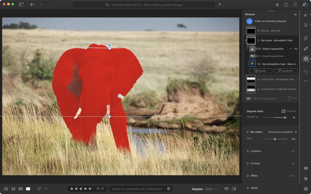311x194 pixels.
Task: Open the search filter funnel icon
Action: (220, 5)
